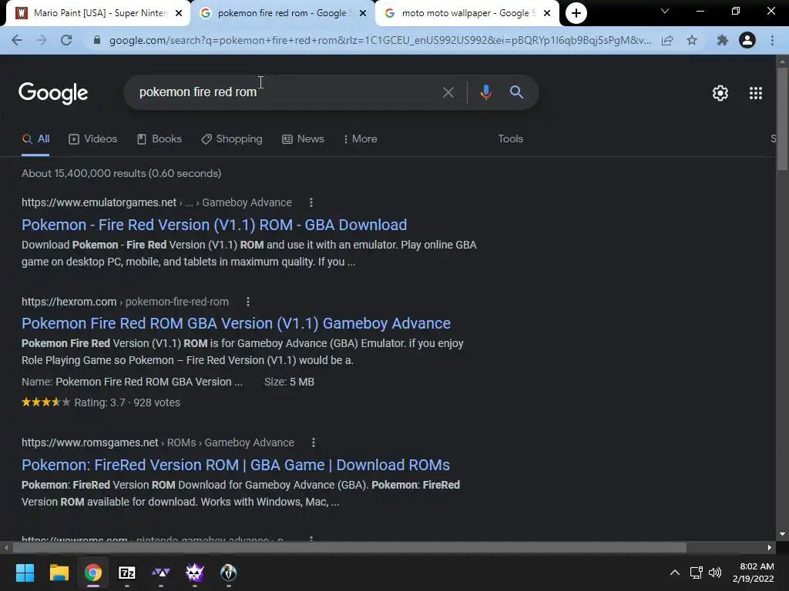
Task: Select the News results filter
Action: coord(303,139)
